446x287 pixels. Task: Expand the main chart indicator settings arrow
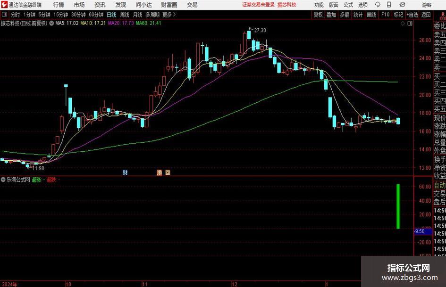[x=51, y=23]
